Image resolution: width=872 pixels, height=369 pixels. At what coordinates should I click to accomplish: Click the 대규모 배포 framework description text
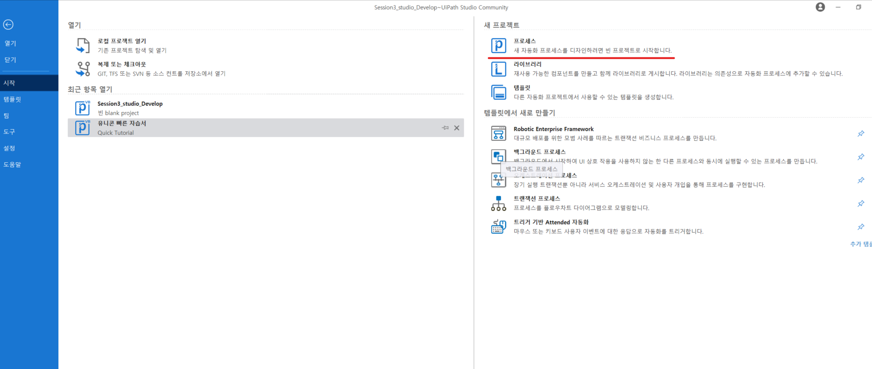[x=615, y=138]
